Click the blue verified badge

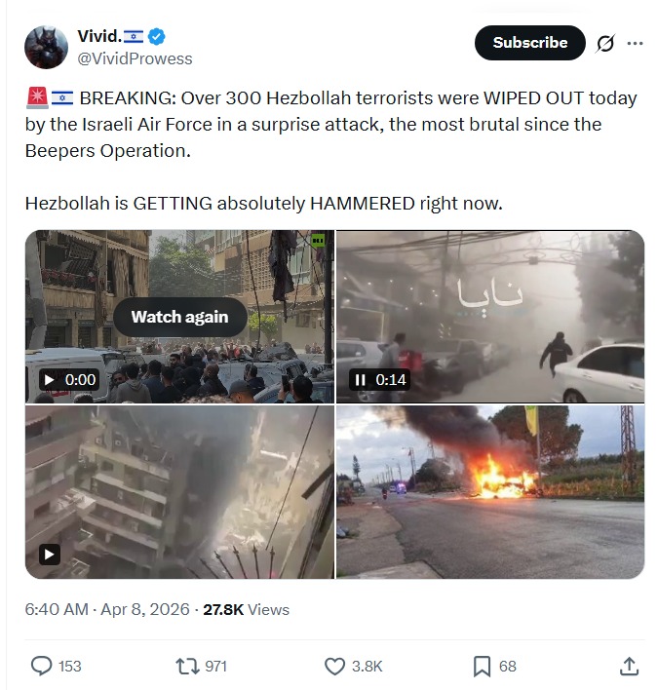pos(156,36)
